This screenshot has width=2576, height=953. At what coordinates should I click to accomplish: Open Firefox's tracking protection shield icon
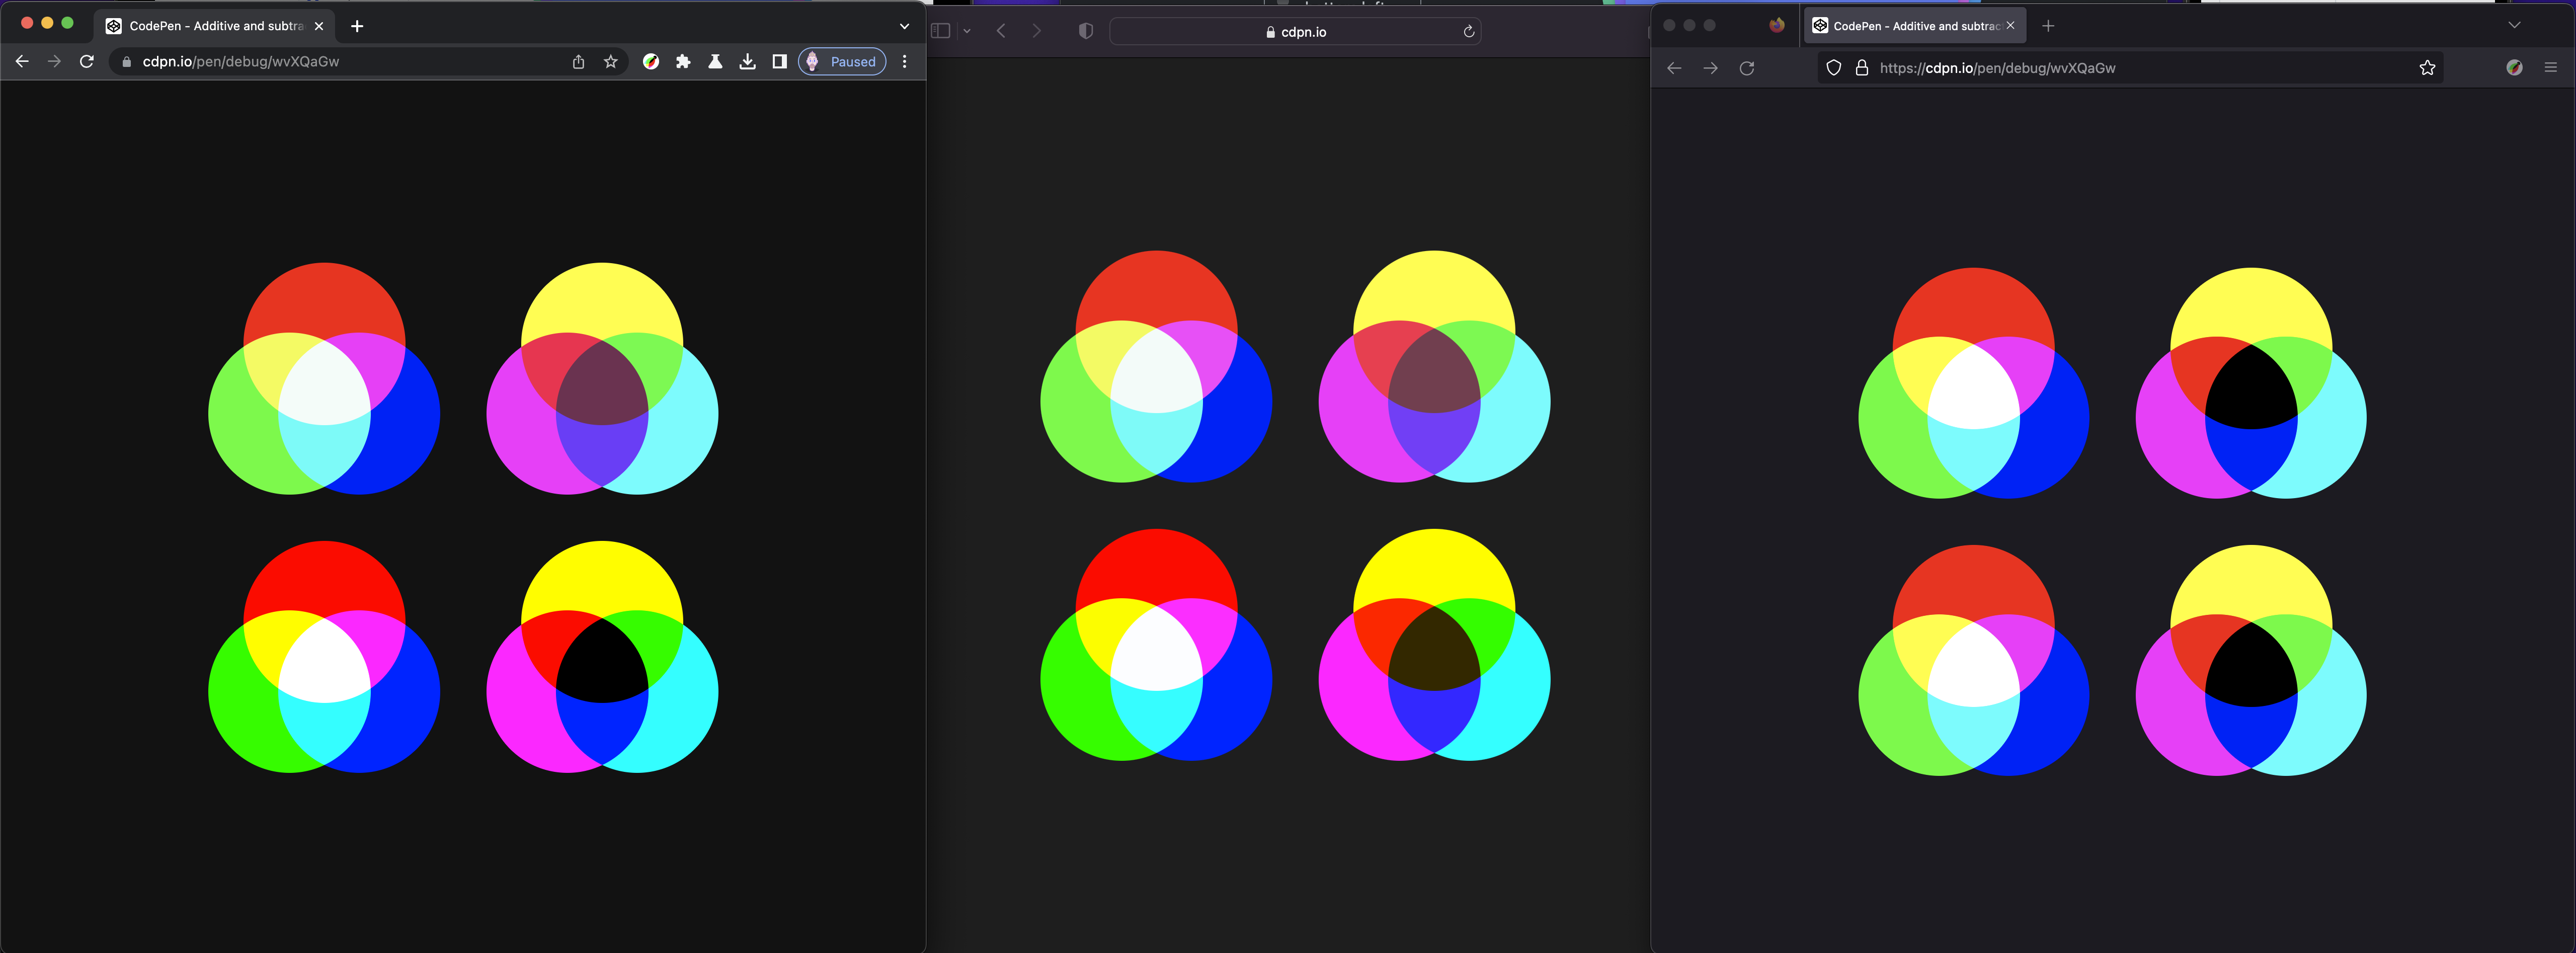click(x=1833, y=67)
